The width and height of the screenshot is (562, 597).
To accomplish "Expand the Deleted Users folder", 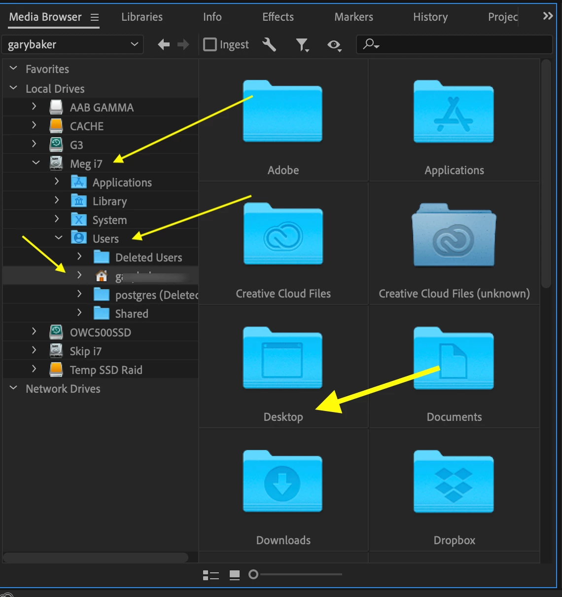I will pos(79,256).
